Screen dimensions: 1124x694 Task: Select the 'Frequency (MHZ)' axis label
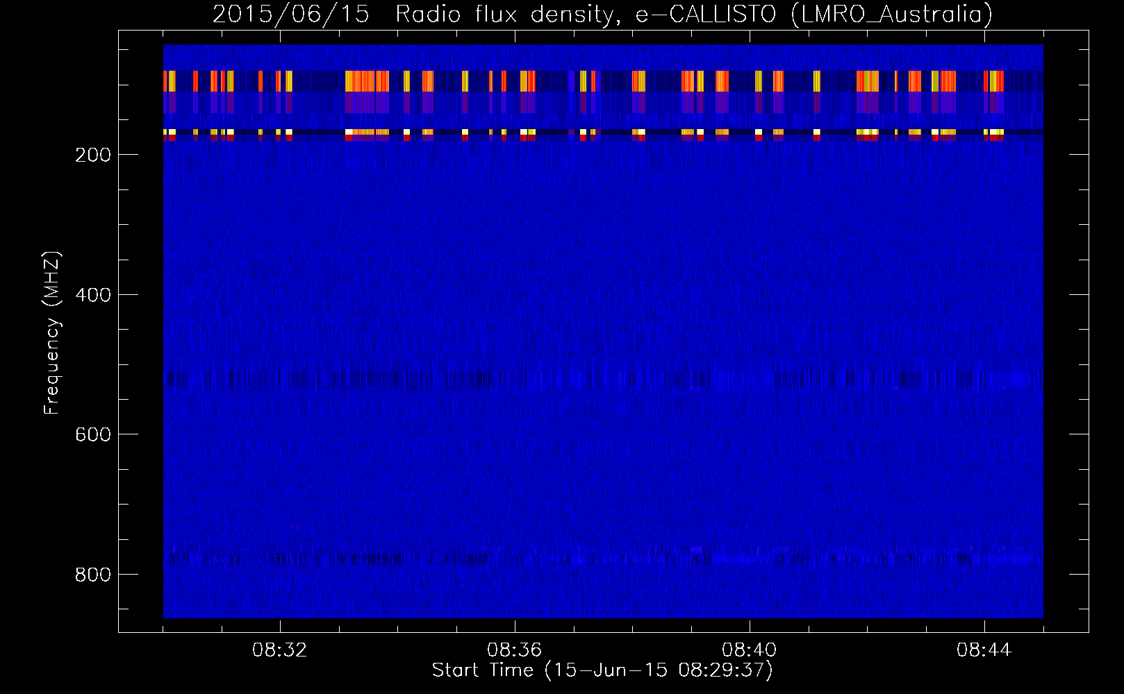[52, 333]
